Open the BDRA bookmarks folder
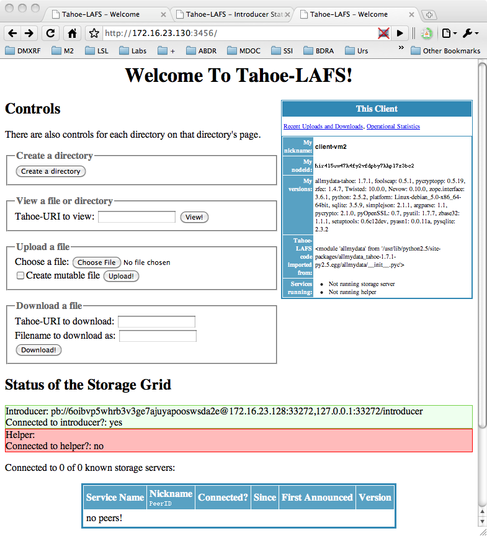This screenshot has height=536, width=487. coord(319,51)
